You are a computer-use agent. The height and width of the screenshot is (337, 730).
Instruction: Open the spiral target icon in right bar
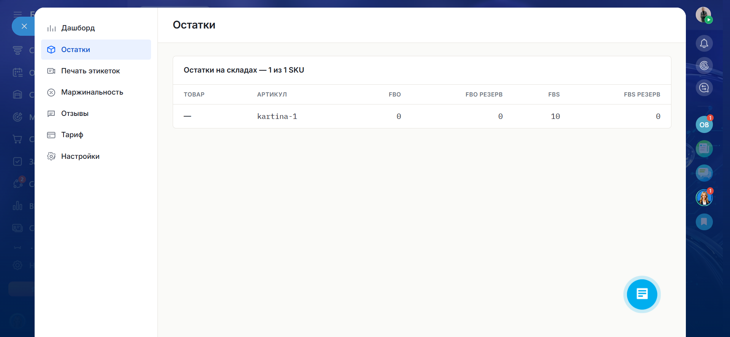click(x=704, y=66)
